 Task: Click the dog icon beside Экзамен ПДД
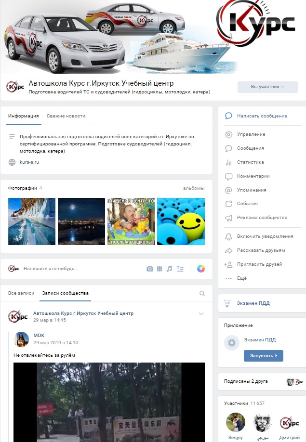[x=227, y=303]
